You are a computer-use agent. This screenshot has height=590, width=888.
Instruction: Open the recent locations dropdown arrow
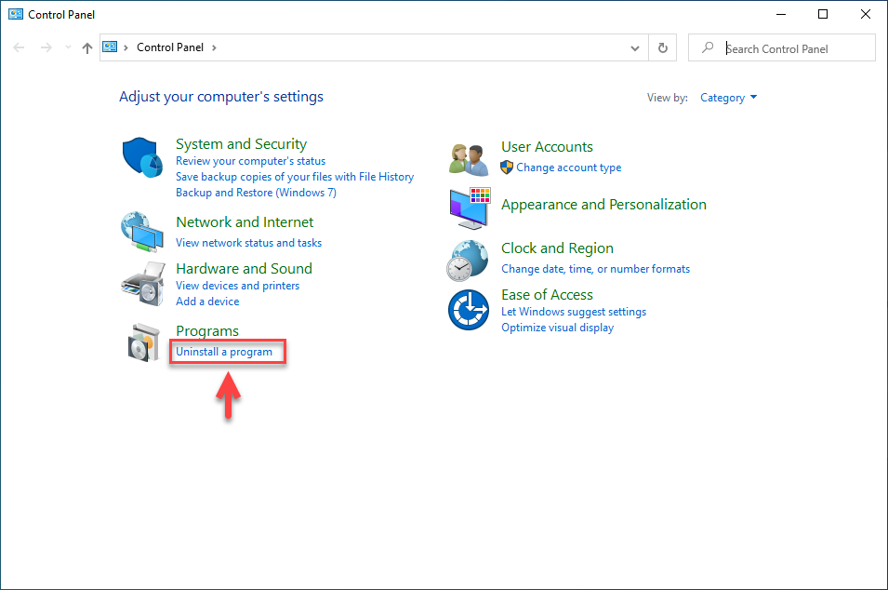point(68,47)
